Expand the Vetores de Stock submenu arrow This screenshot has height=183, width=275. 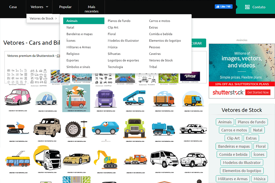pyautogui.click(x=56, y=18)
